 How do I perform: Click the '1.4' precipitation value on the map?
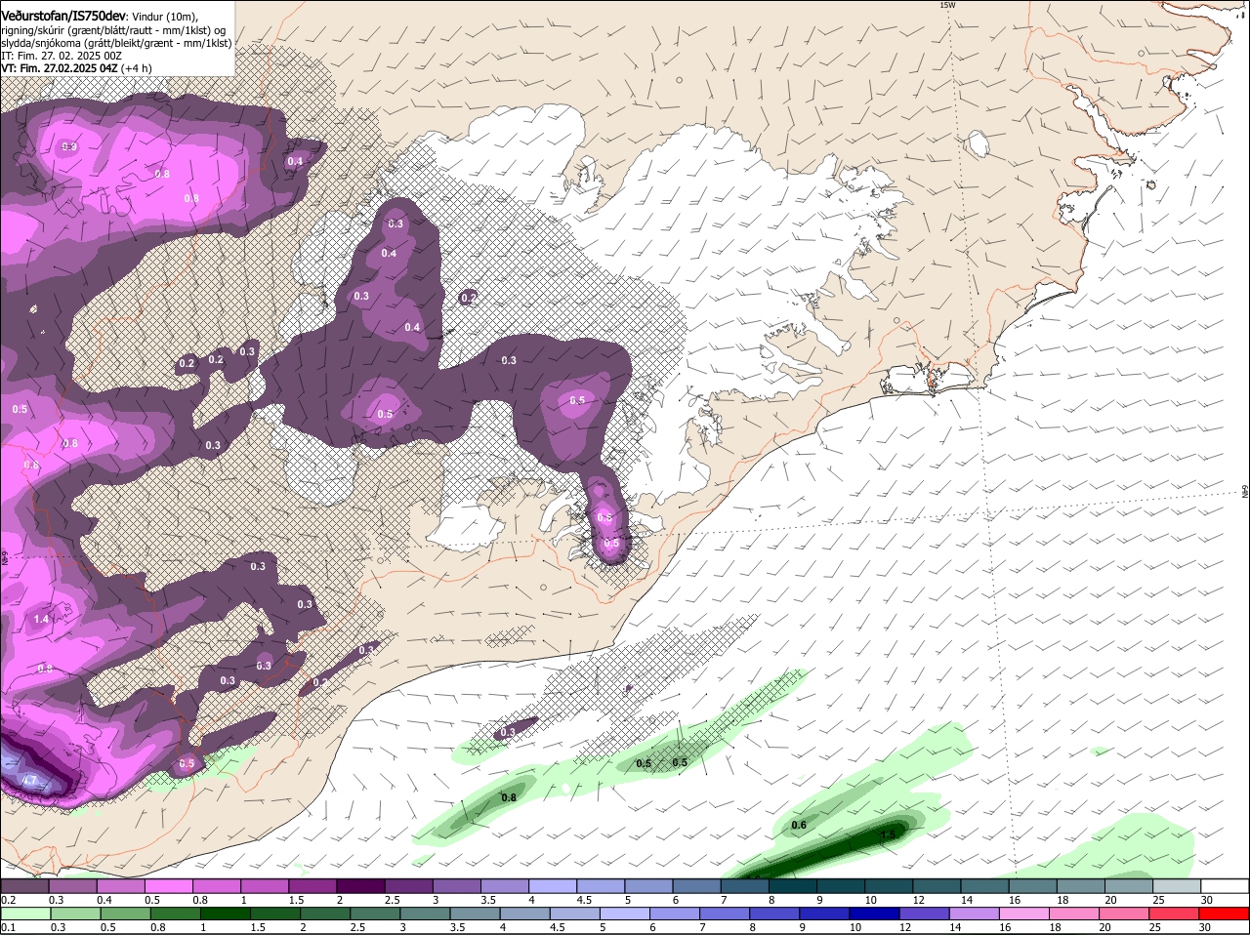tap(41, 620)
